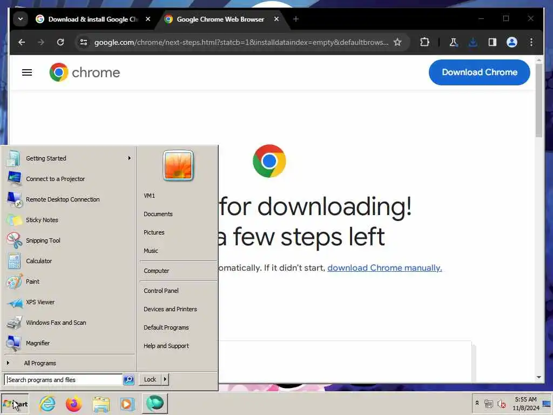Click the Show desktop button in tray
Screen dimensions: 553x415
coord(547,404)
